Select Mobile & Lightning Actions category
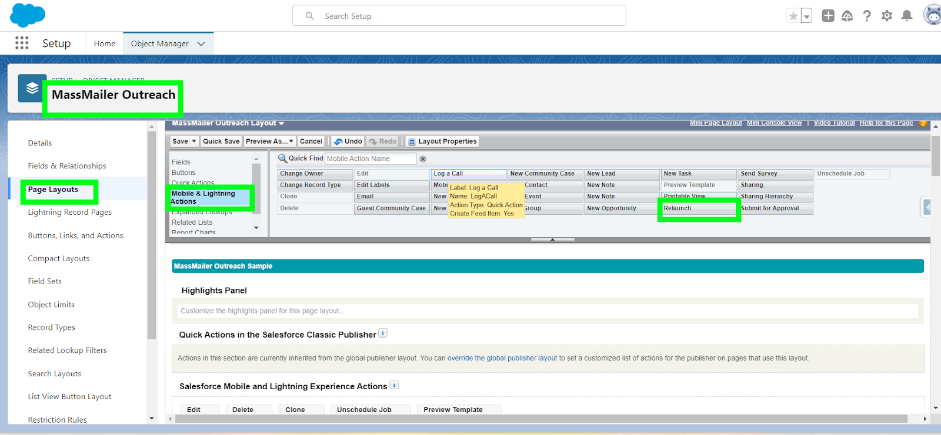Image resolution: width=941 pixels, height=435 pixels. [x=210, y=197]
